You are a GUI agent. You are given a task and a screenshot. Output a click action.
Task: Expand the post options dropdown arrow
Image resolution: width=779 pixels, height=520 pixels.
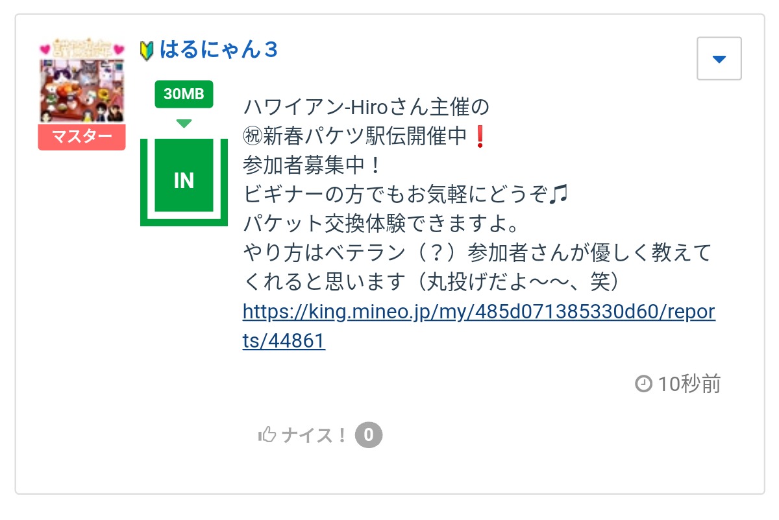click(719, 59)
